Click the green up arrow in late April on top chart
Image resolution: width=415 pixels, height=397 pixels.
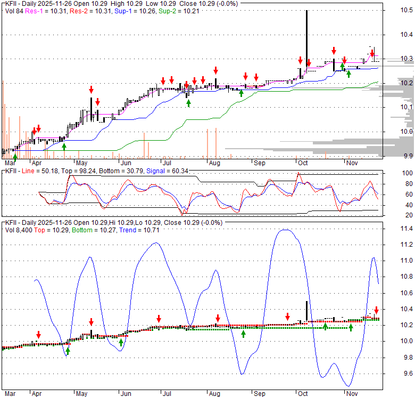(x=64, y=145)
